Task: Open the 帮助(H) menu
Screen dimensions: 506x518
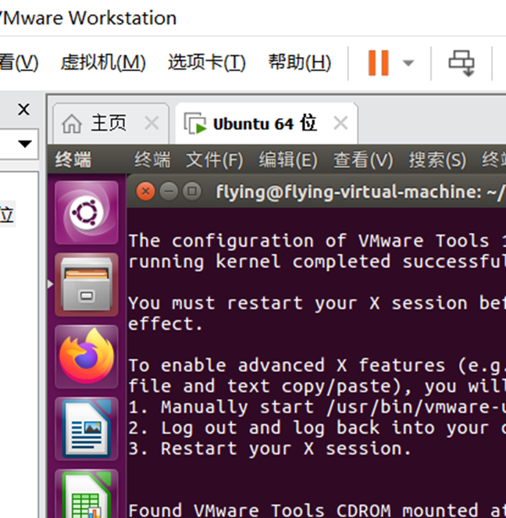Action: coord(300,62)
